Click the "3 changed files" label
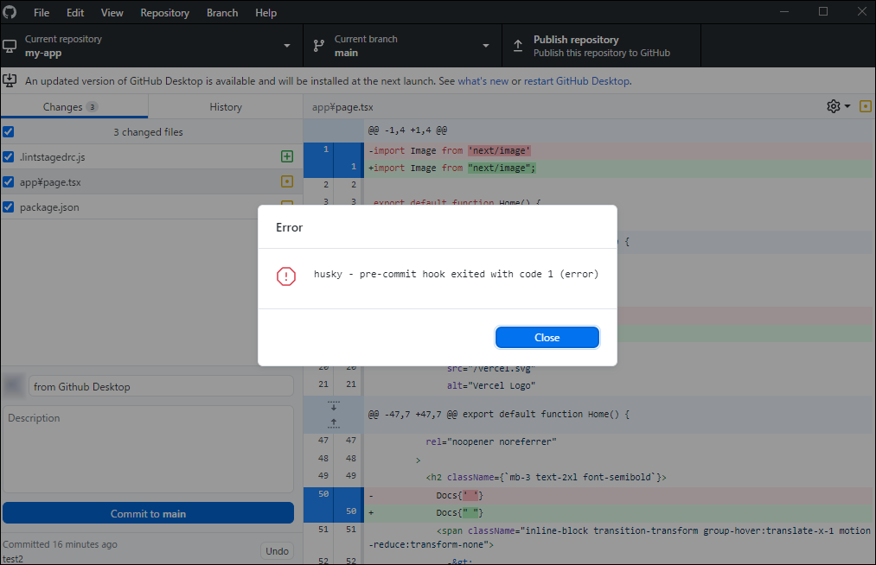Viewport: 876px width, 565px height. coord(148,132)
